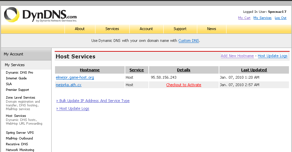Open Host Update Logs in header
This screenshot has width=292, height=152.
272,56
